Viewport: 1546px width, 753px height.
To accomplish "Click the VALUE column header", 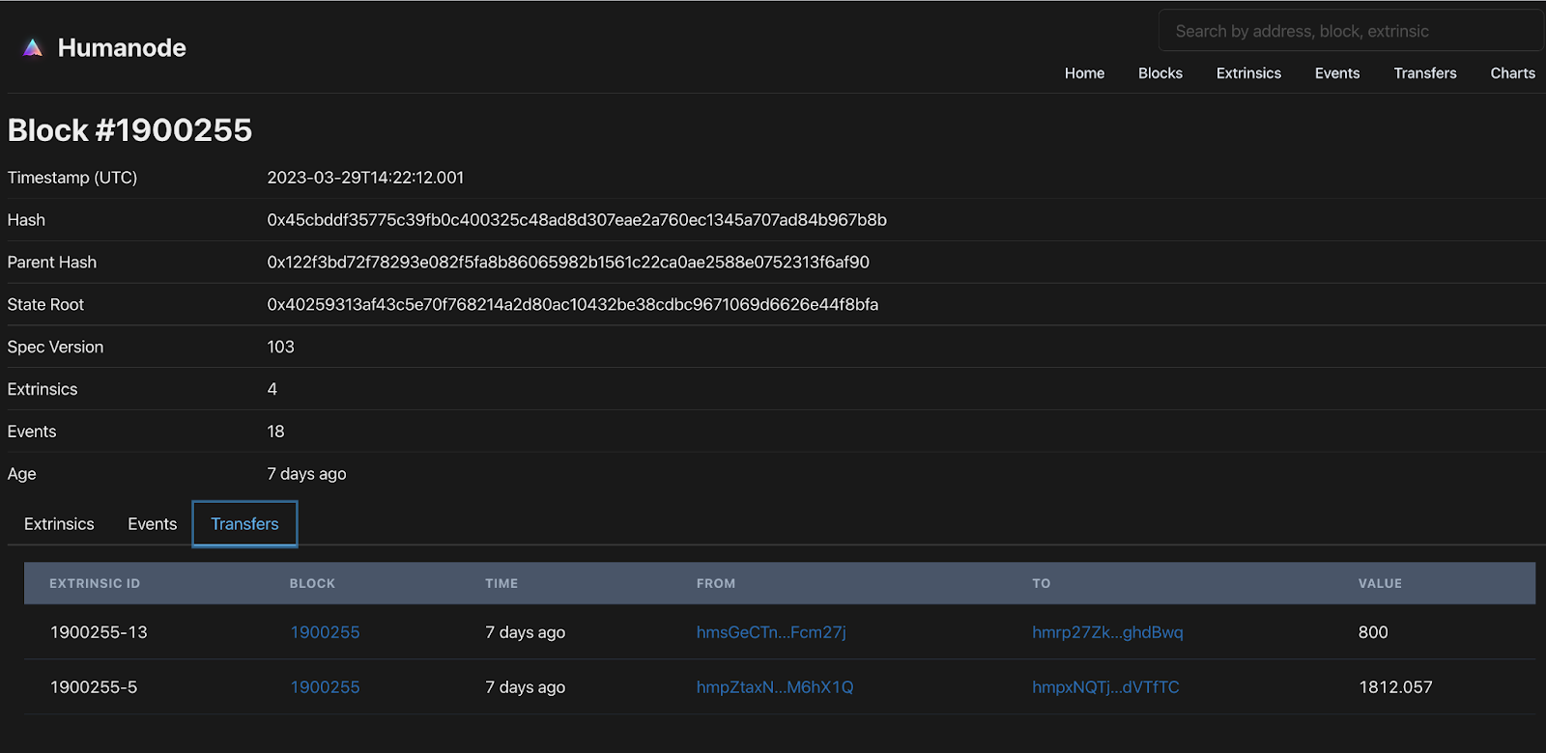I will [x=1380, y=584].
